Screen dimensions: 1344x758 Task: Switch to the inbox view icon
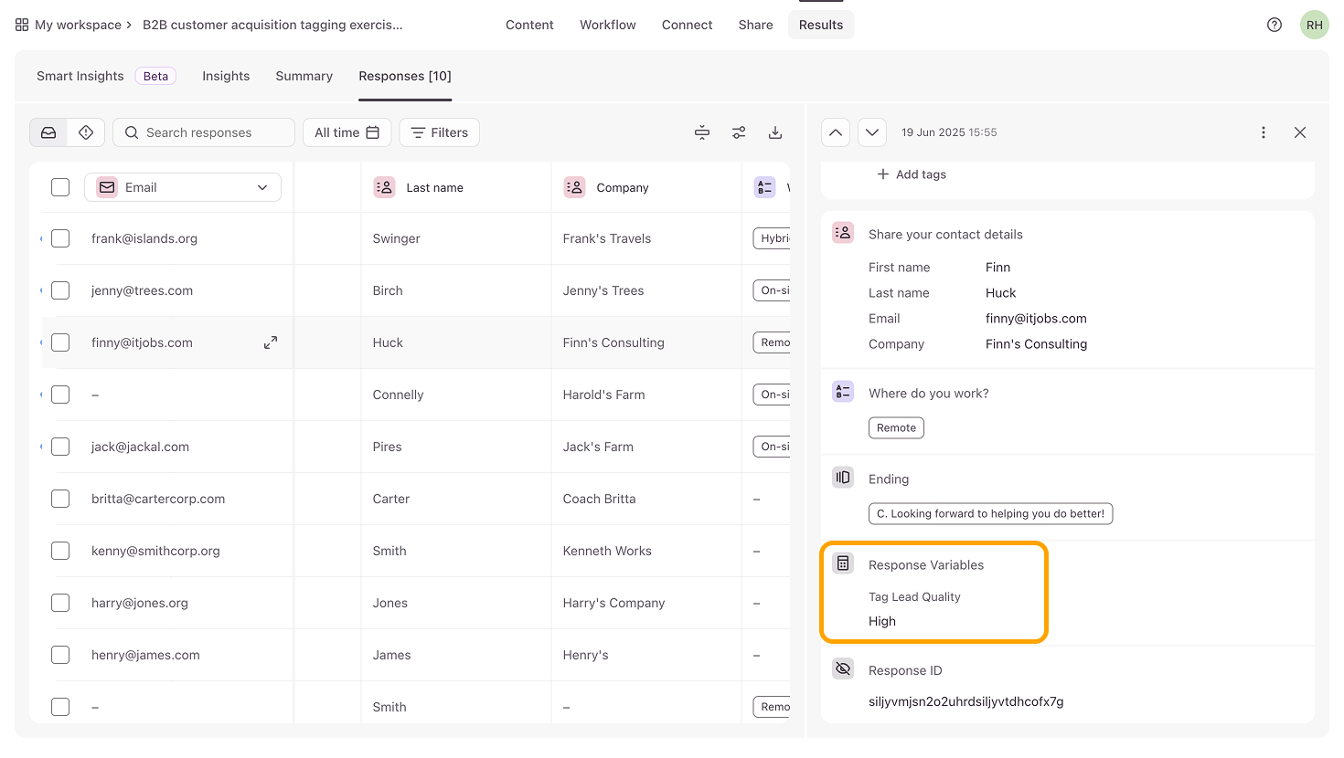pos(48,132)
